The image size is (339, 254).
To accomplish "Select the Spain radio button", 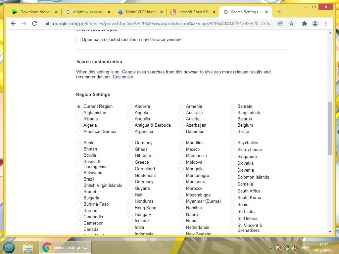I will click(x=233, y=205).
